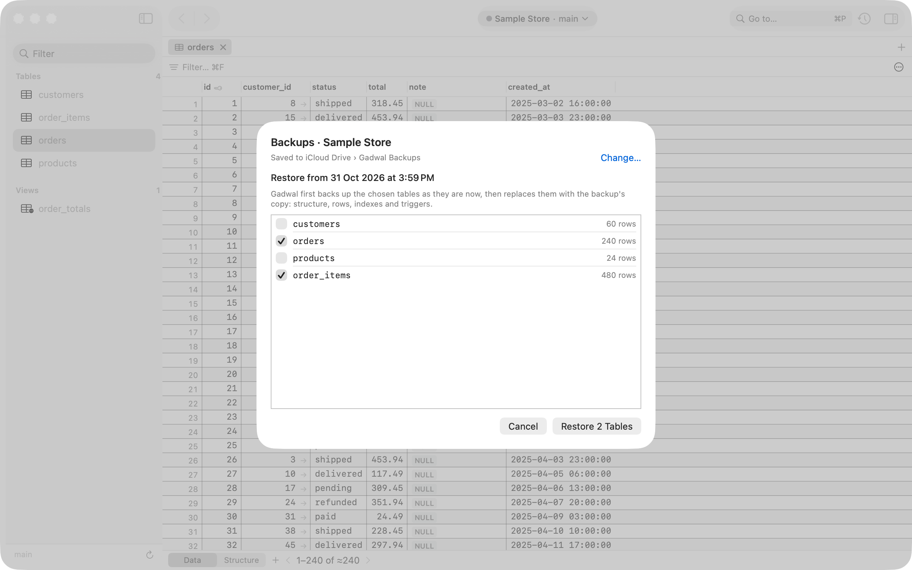
Task: Click NULL note cell in row 32
Action: click(424, 546)
